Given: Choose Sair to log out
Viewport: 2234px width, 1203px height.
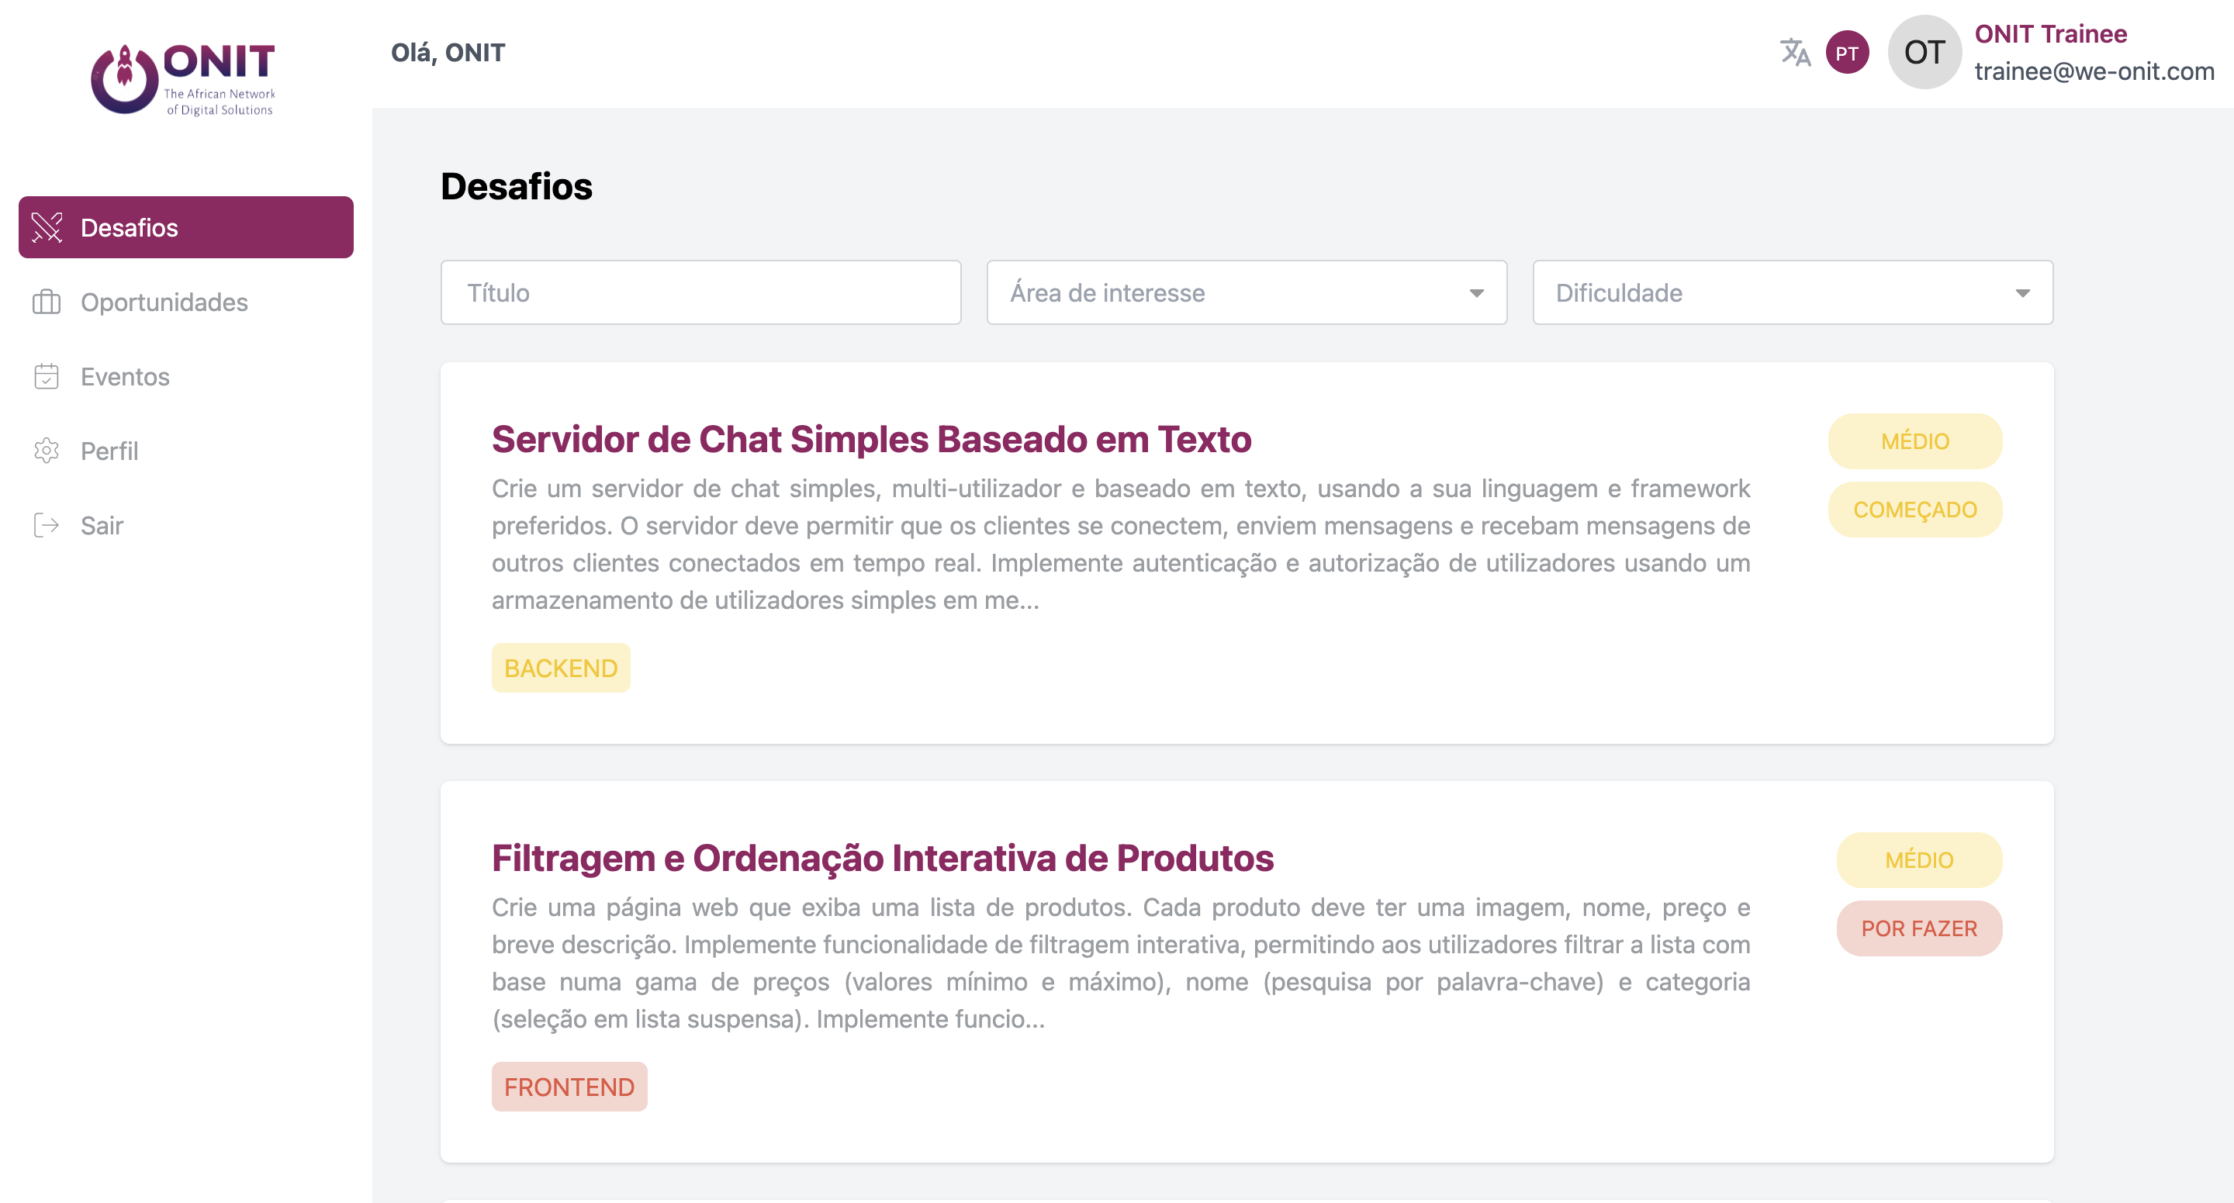Looking at the screenshot, I should coord(185,526).
